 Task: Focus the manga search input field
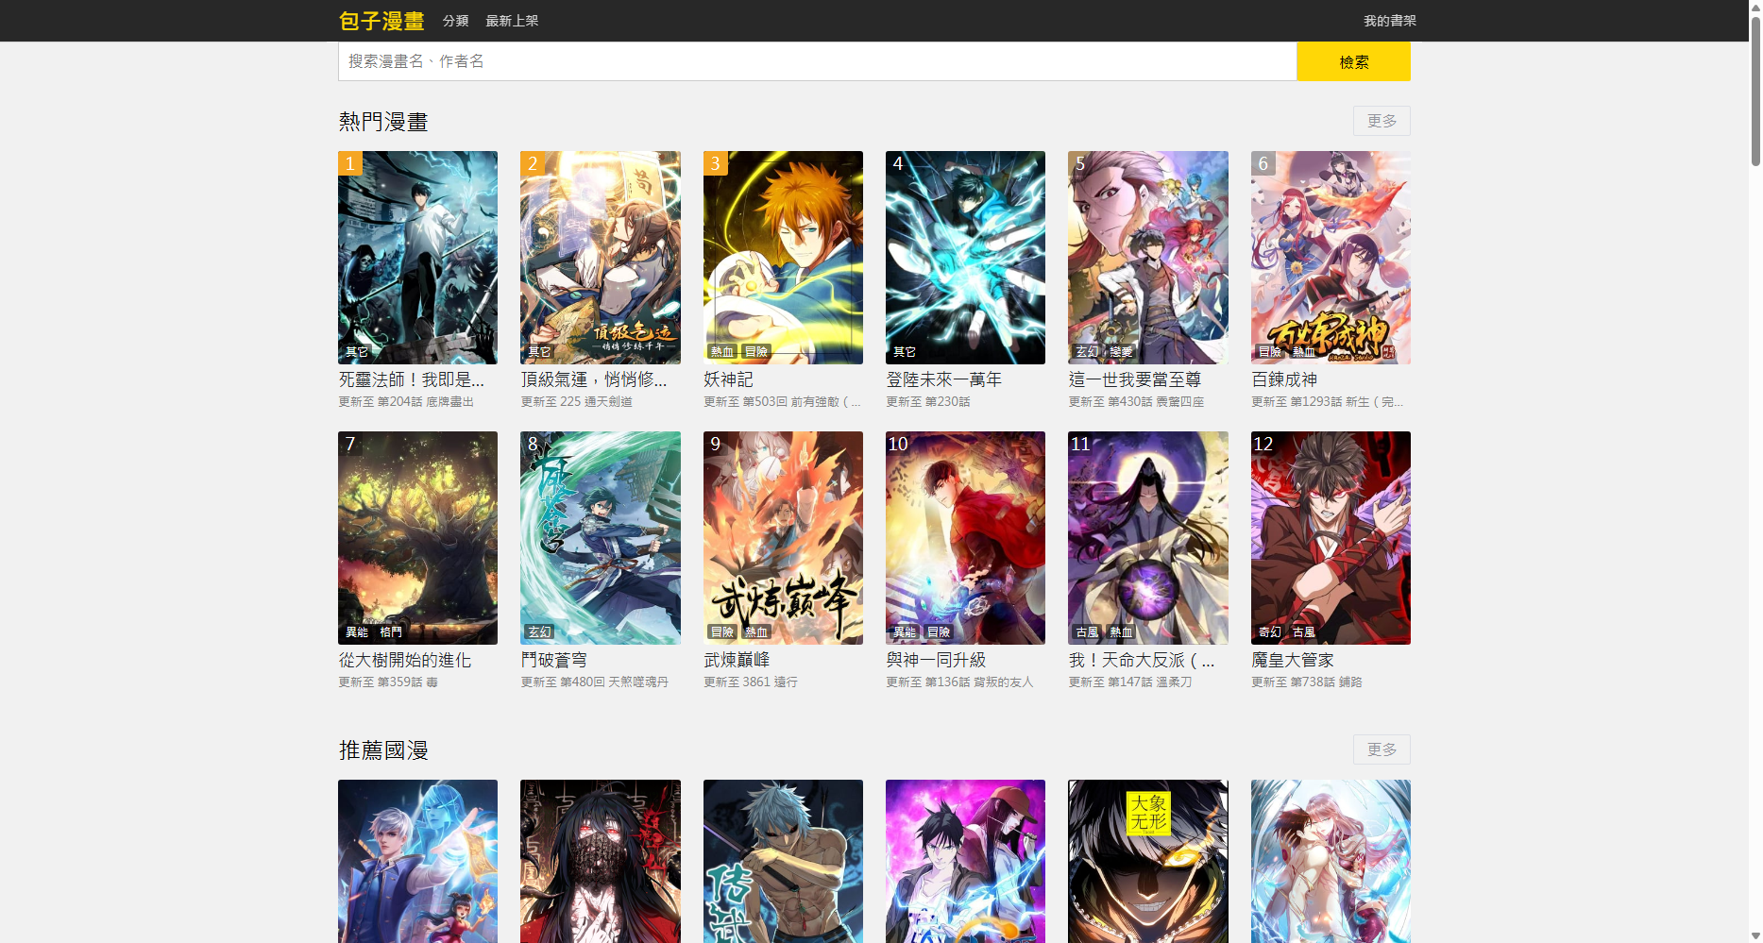(x=817, y=61)
